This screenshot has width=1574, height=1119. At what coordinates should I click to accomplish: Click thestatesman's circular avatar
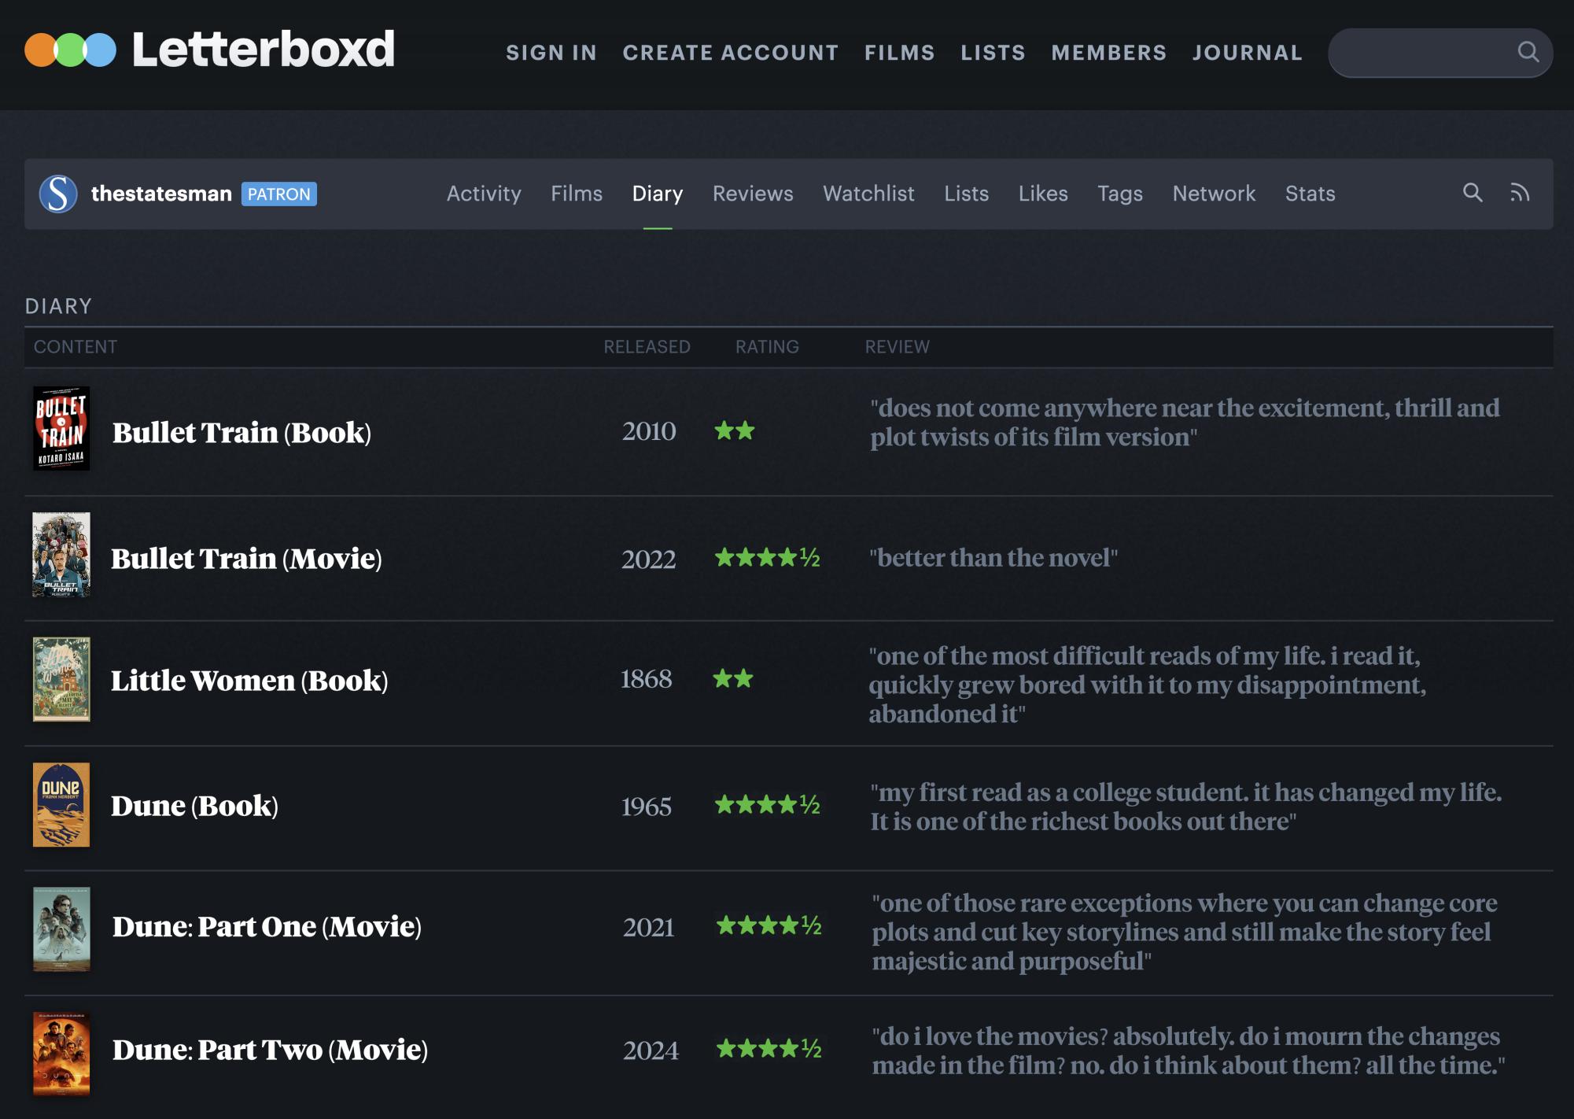pyautogui.click(x=59, y=194)
